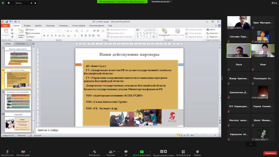Screen dimensions: 279x157
Task: Click participant video of Байкин Айдар
Action: (x=239, y=51)
